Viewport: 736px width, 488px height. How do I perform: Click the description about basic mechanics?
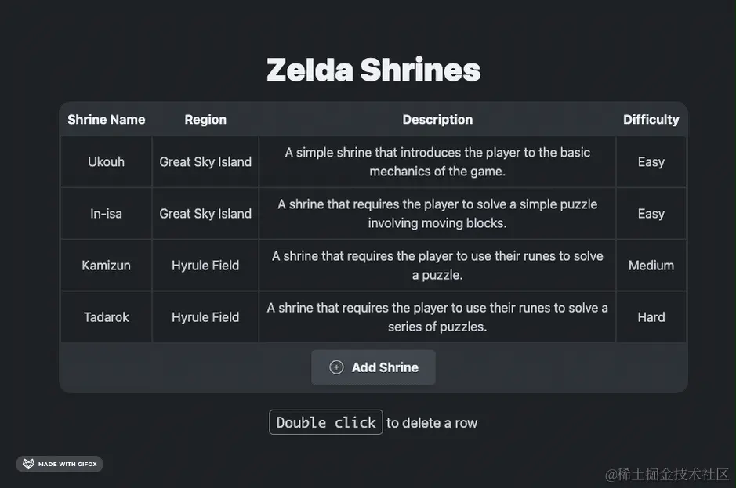(437, 162)
